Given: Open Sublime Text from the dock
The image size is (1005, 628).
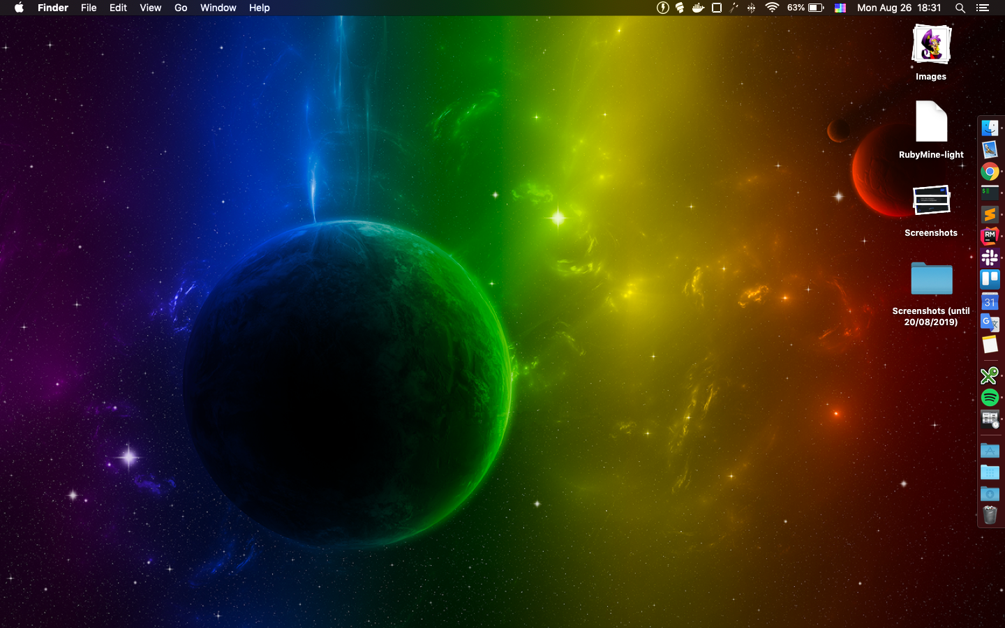Looking at the screenshot, I should pos(990,215).
